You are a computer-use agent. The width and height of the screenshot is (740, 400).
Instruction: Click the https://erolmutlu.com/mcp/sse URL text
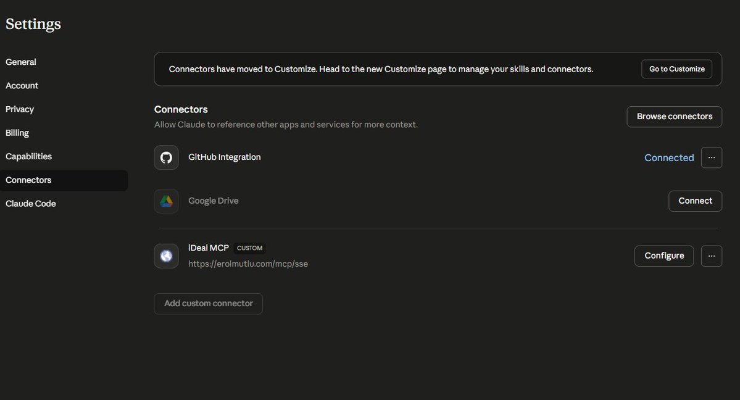(247, 264)
